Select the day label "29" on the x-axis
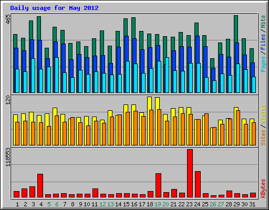Viewport: 269px width, 210px height. click(236, 204)
